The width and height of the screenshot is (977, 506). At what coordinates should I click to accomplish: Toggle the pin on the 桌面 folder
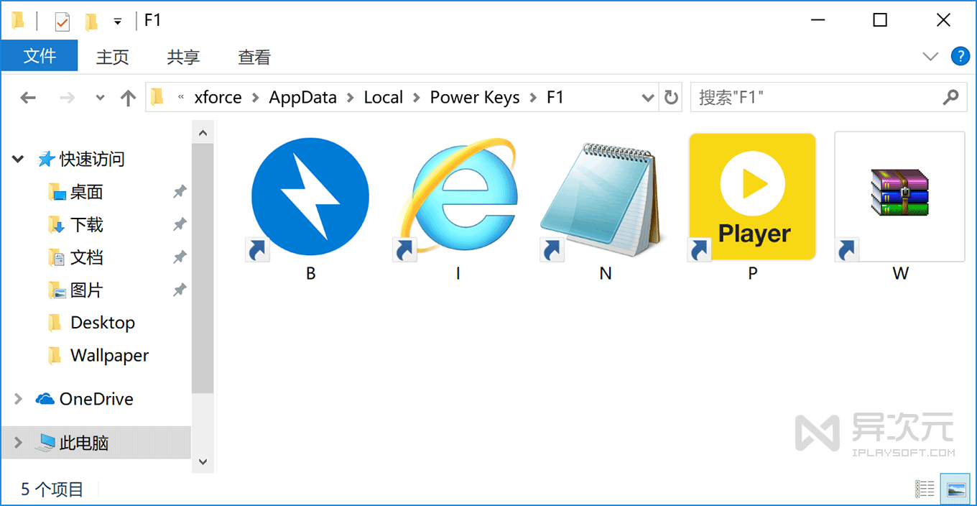pos(180,191)
